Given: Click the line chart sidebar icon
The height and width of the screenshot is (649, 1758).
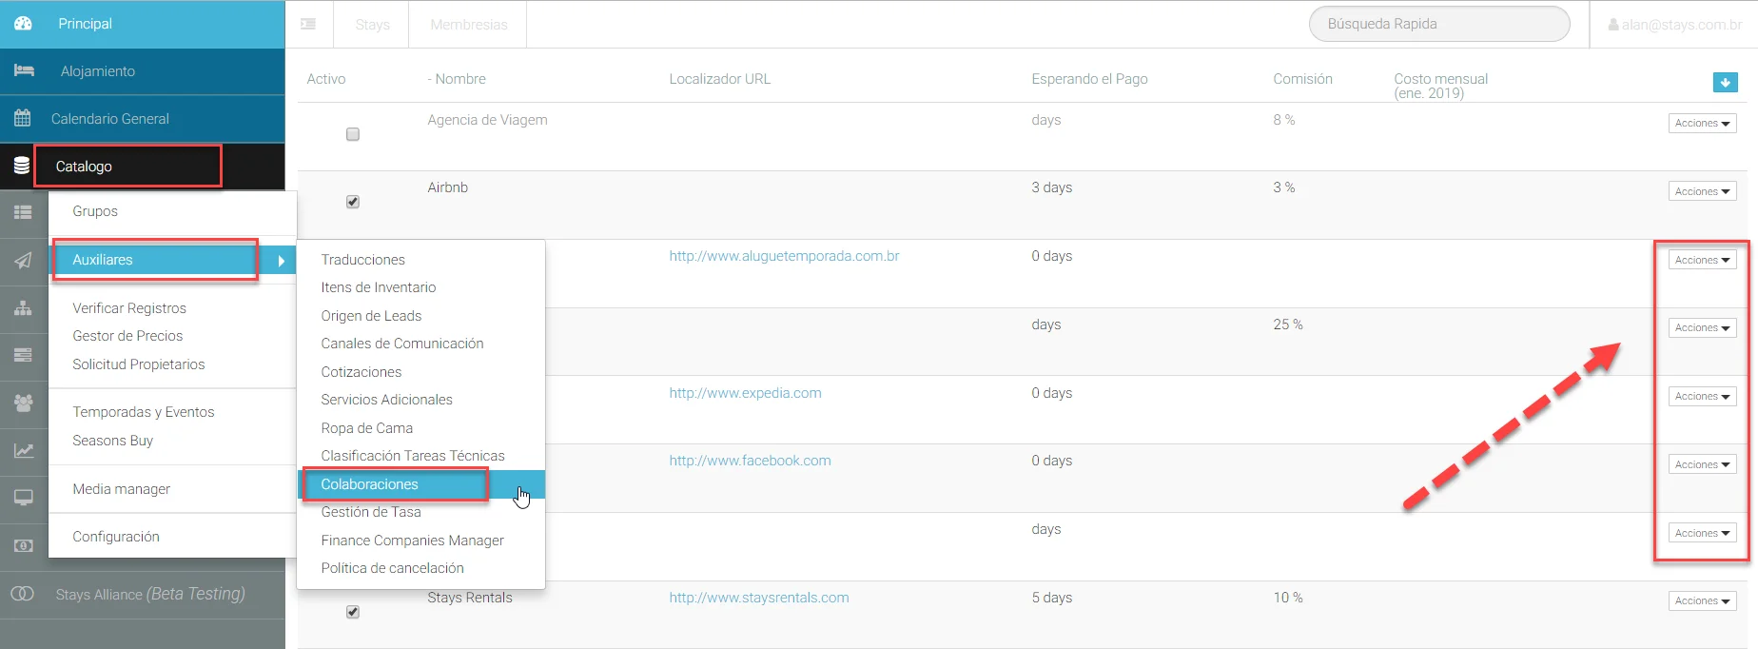Looking at the screenshot, I should click(23, 450).
